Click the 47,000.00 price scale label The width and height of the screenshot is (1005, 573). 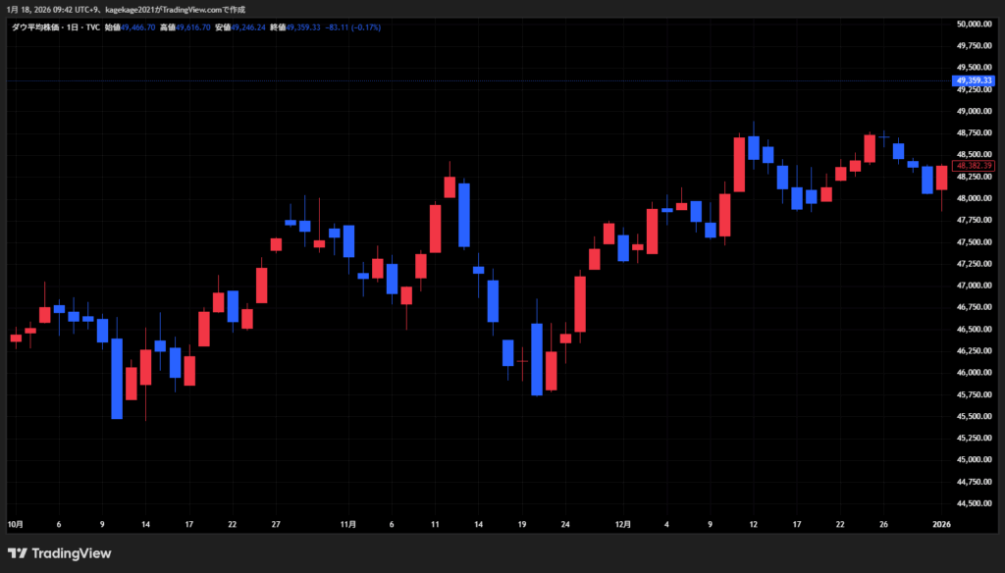tap(973, 286)
